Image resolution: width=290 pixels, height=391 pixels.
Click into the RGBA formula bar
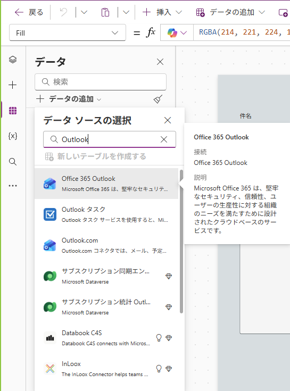click(x=242, y=32)
